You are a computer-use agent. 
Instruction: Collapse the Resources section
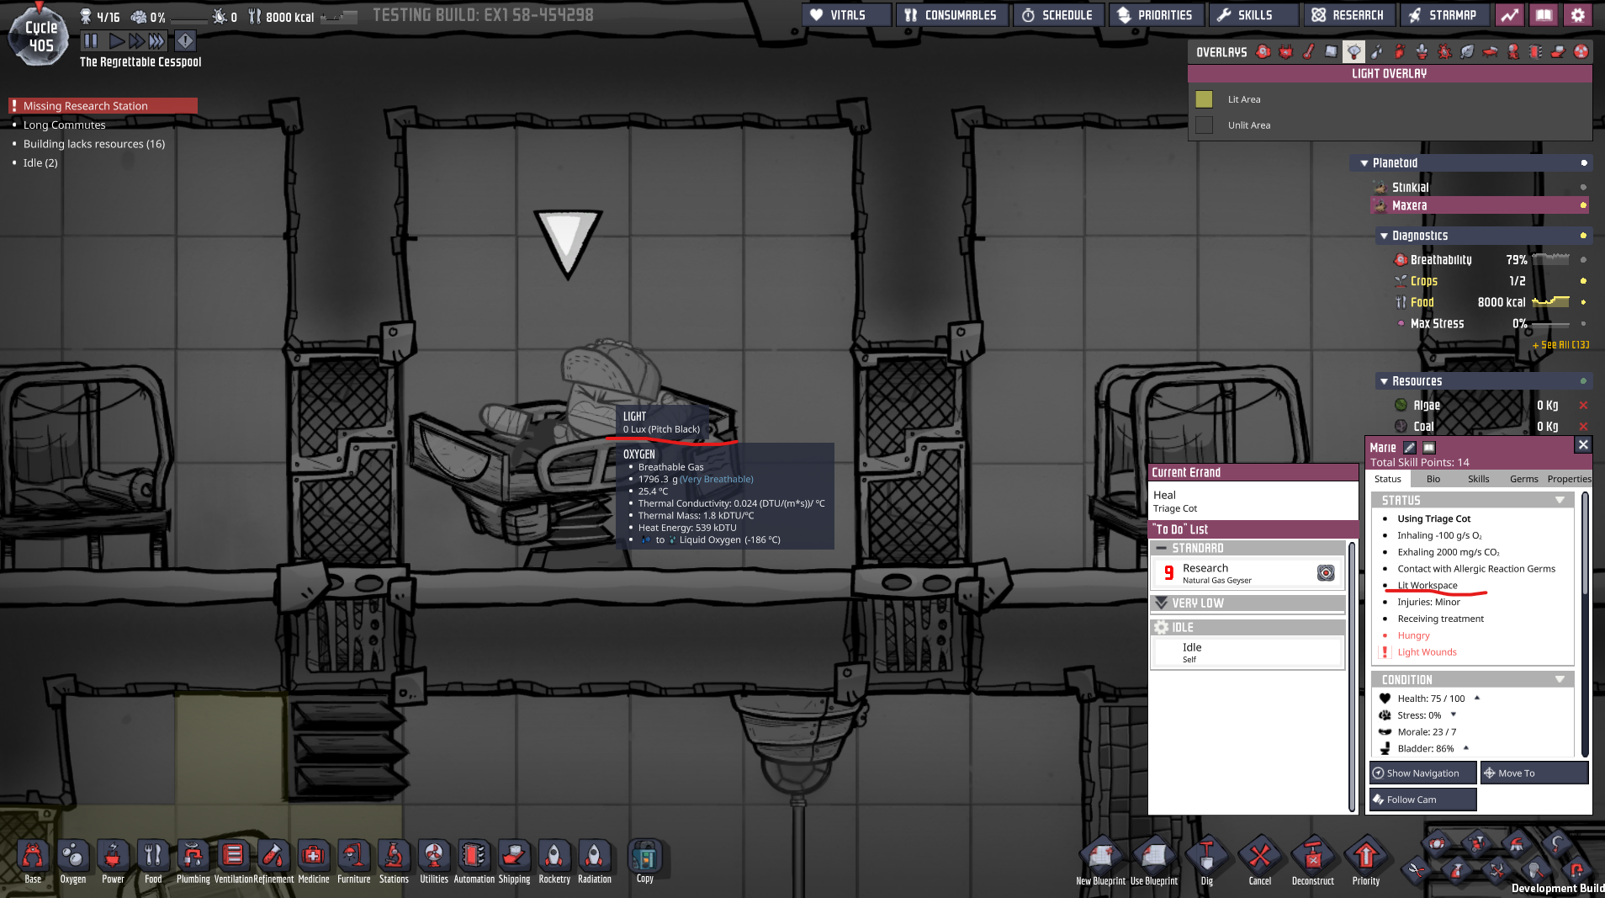pyautogui.click(x=1384, y=382)
